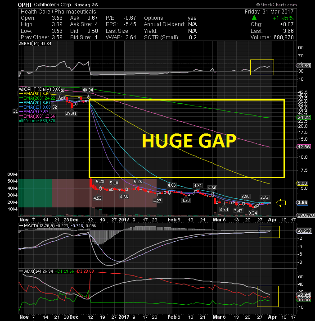Viewport: 315px width, 321px height.
Task: Click the 4.27 swing low label
Action: [x=157, y=201]
